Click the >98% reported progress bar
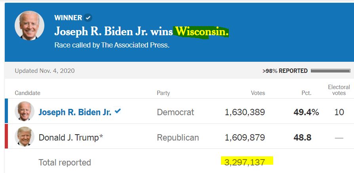 pyautogui.click(x=330, y=71)
